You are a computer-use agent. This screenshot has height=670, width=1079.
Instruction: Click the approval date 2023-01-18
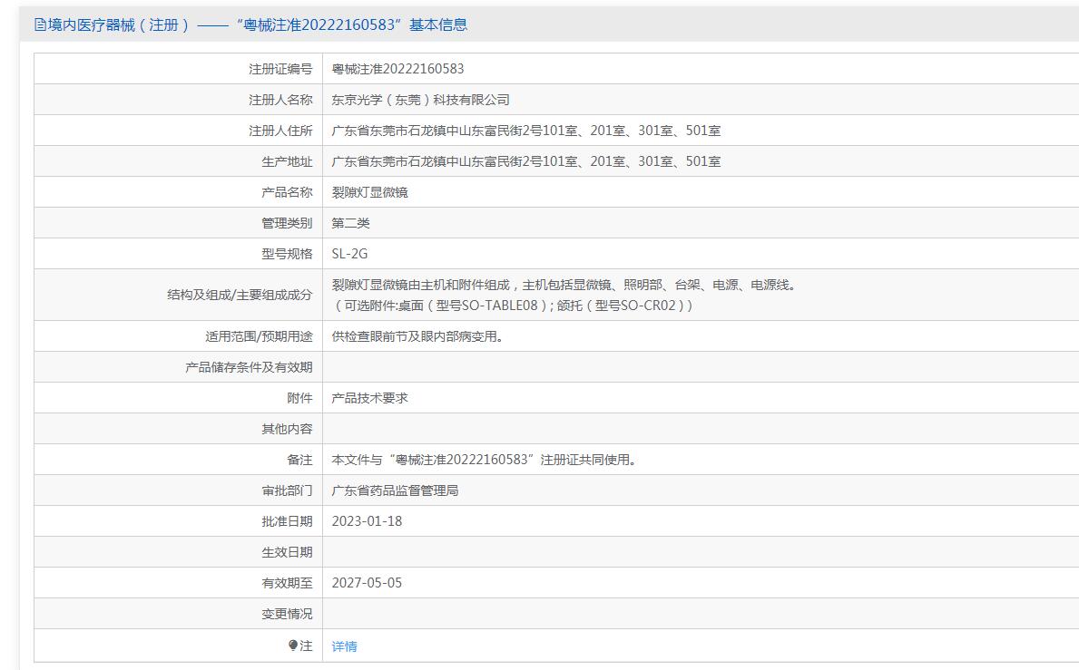click(x=367, y=521)
